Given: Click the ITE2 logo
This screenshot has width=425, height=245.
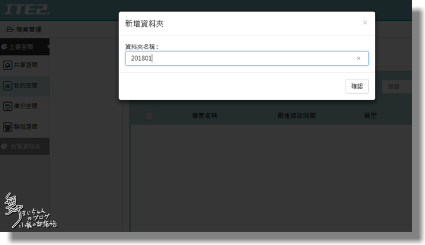Looking at the screenshot, I should (27, 10).
